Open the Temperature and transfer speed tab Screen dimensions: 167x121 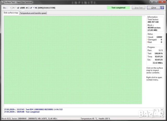[x=33, y=13]
